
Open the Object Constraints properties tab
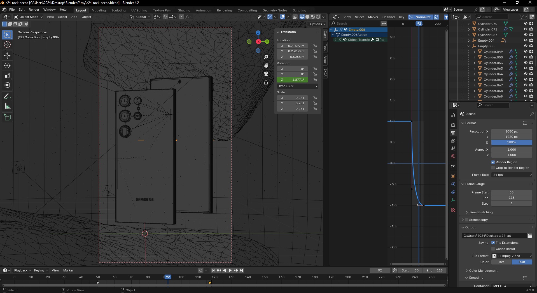[453, 192]
